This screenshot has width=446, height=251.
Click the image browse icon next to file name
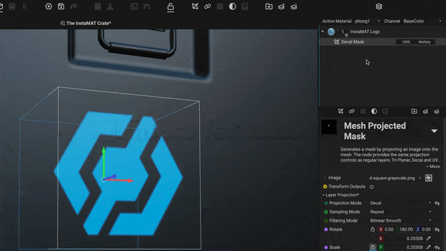coord(429,178)
